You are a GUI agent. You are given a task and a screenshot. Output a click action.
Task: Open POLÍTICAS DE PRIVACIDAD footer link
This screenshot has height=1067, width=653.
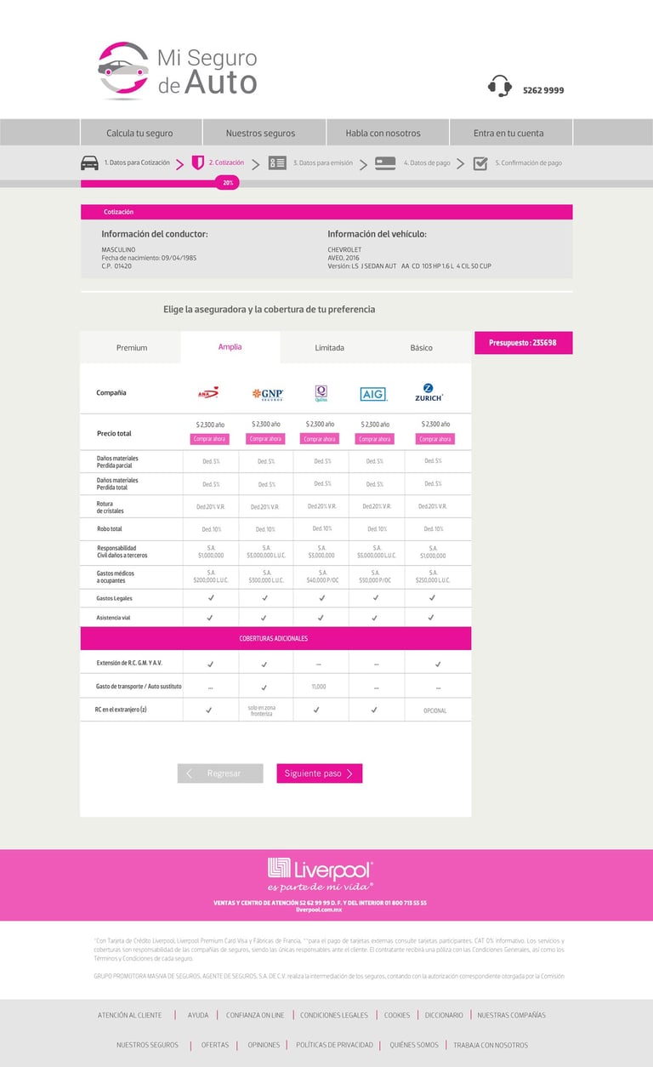point(334,1045)
